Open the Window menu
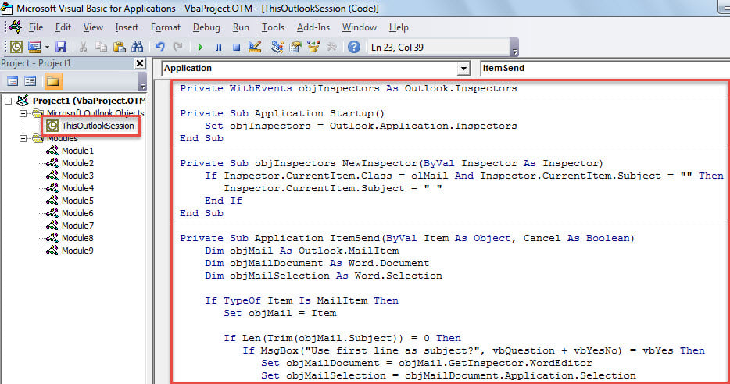 [360, 27]
